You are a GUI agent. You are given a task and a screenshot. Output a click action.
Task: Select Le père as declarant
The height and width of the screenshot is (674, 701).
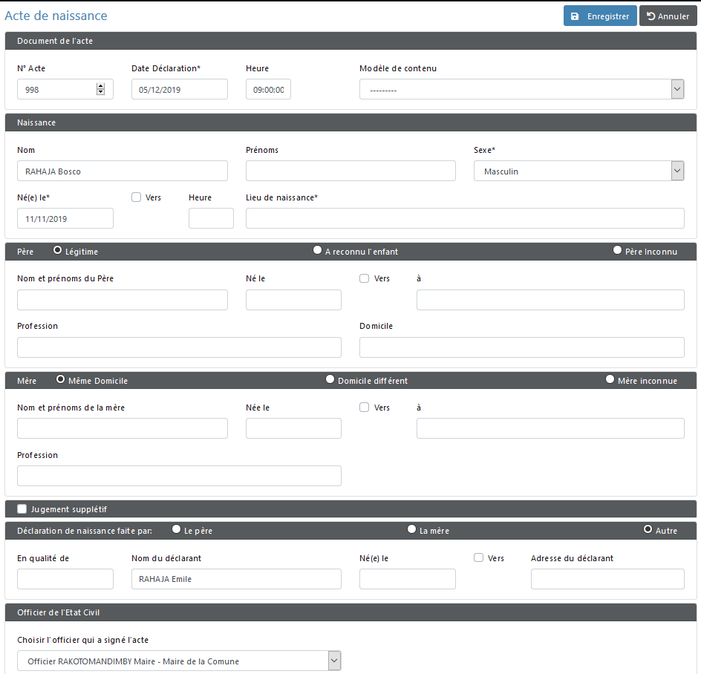(x=177, y=529)
